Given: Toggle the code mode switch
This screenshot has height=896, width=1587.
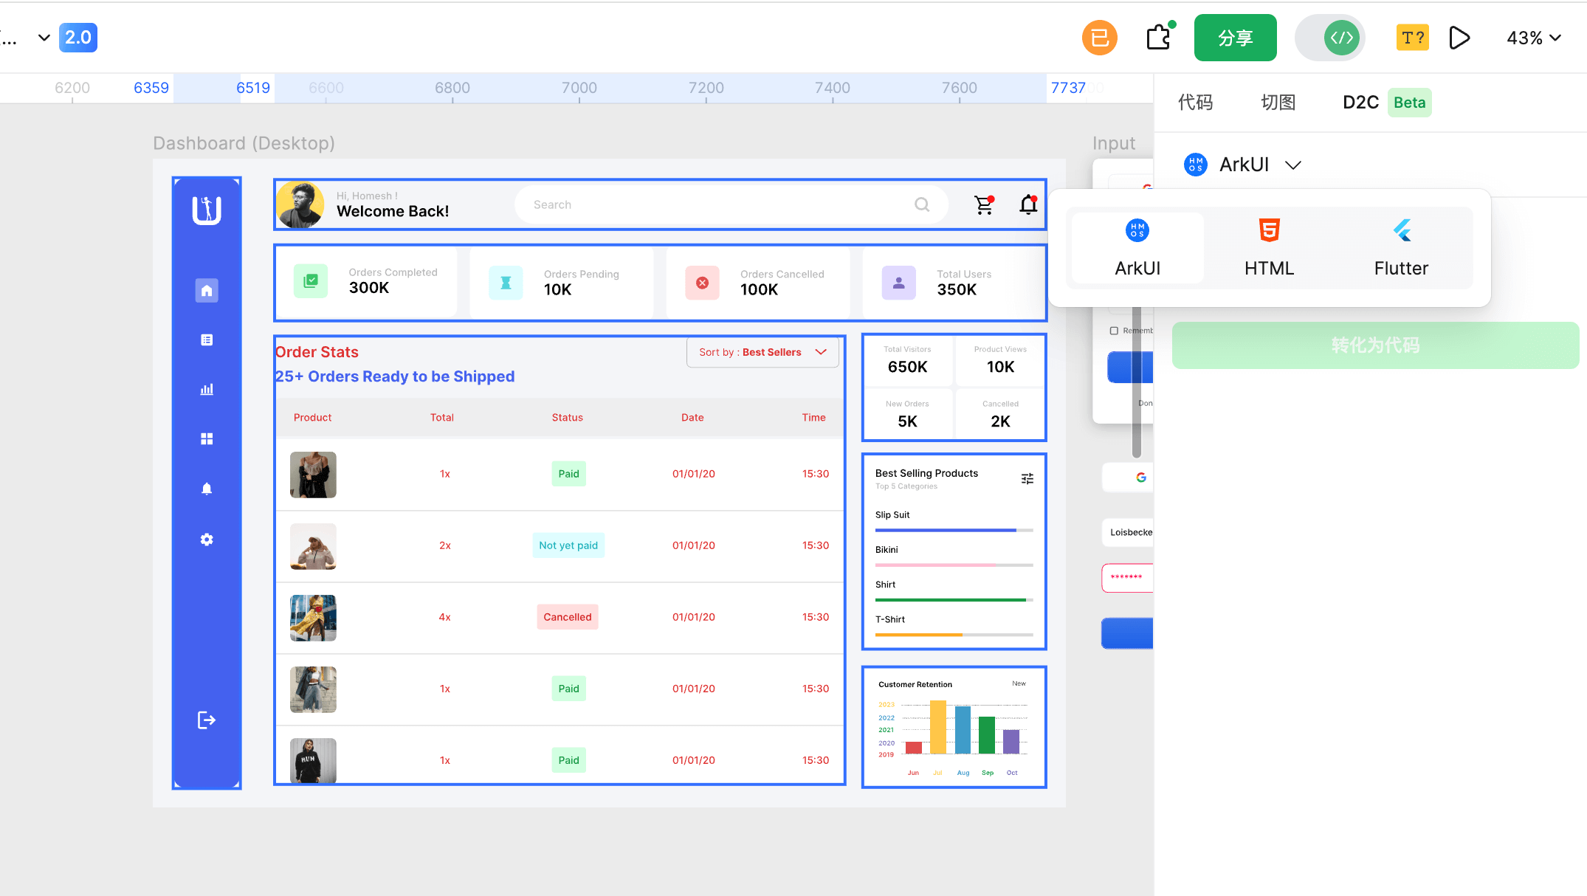Looking at the screenshot, I should click(1330, 38).
